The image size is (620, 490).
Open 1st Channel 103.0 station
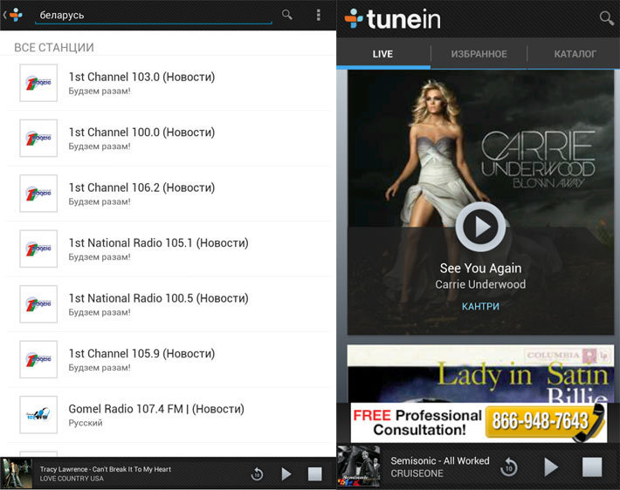pyautogui.click(x=168, y=83)
